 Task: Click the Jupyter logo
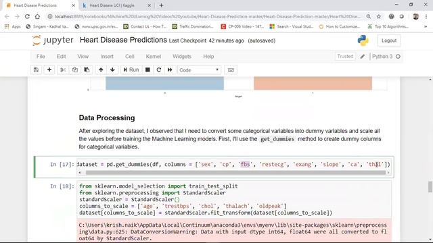point(53,40)
